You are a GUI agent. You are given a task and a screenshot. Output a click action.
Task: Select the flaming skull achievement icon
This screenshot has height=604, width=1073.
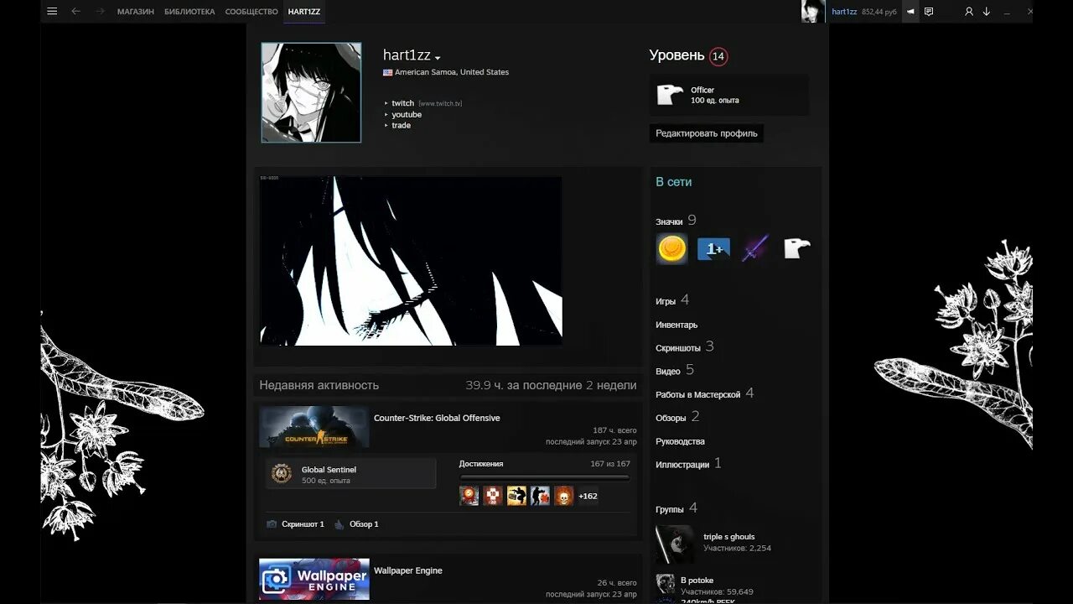563,496
